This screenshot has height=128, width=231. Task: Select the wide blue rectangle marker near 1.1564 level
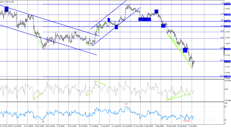[x=145, y=19]
